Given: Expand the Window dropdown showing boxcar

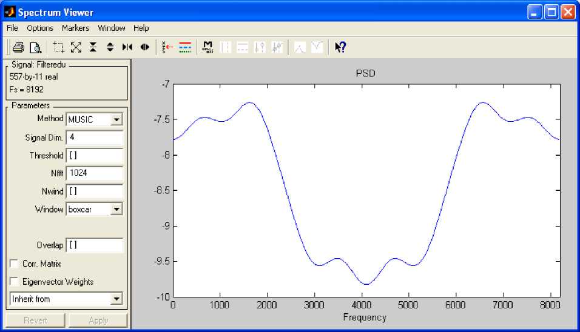Looking at the screenshot, I should pyautogui.click(x=116, y=210).
